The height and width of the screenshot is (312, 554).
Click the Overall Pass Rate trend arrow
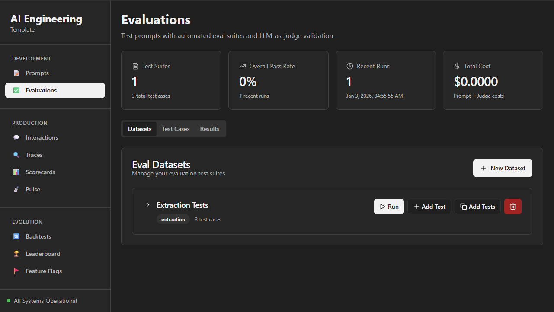(x=242, y=66)
